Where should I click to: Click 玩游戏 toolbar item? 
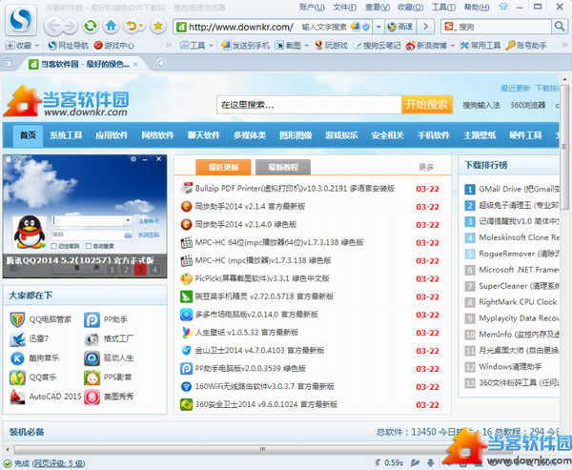click(x=331, y=45)
